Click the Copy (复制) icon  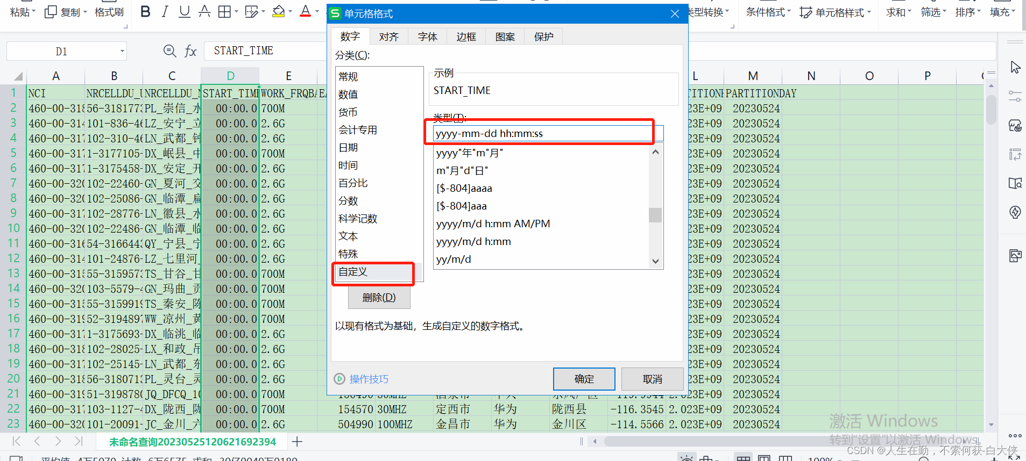pos(51,12)
